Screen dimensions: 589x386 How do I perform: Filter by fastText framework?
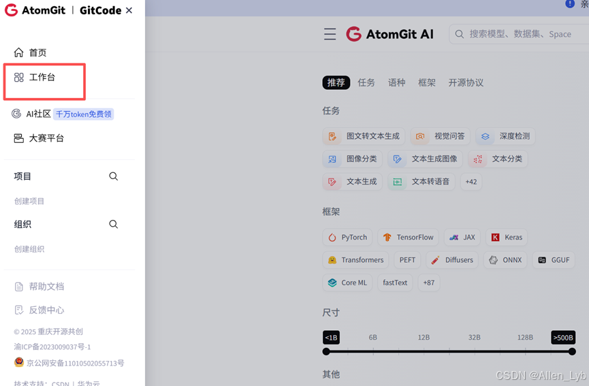click(x=395, y=283)
